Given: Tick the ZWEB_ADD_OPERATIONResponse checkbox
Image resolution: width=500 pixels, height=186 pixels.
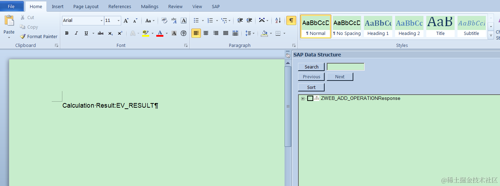Looking at the screenshot, I should [310, 98].
